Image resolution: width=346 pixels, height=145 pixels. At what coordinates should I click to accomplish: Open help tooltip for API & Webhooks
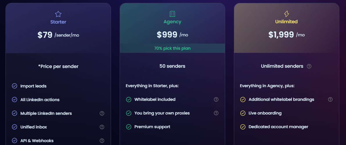point(102,141)
